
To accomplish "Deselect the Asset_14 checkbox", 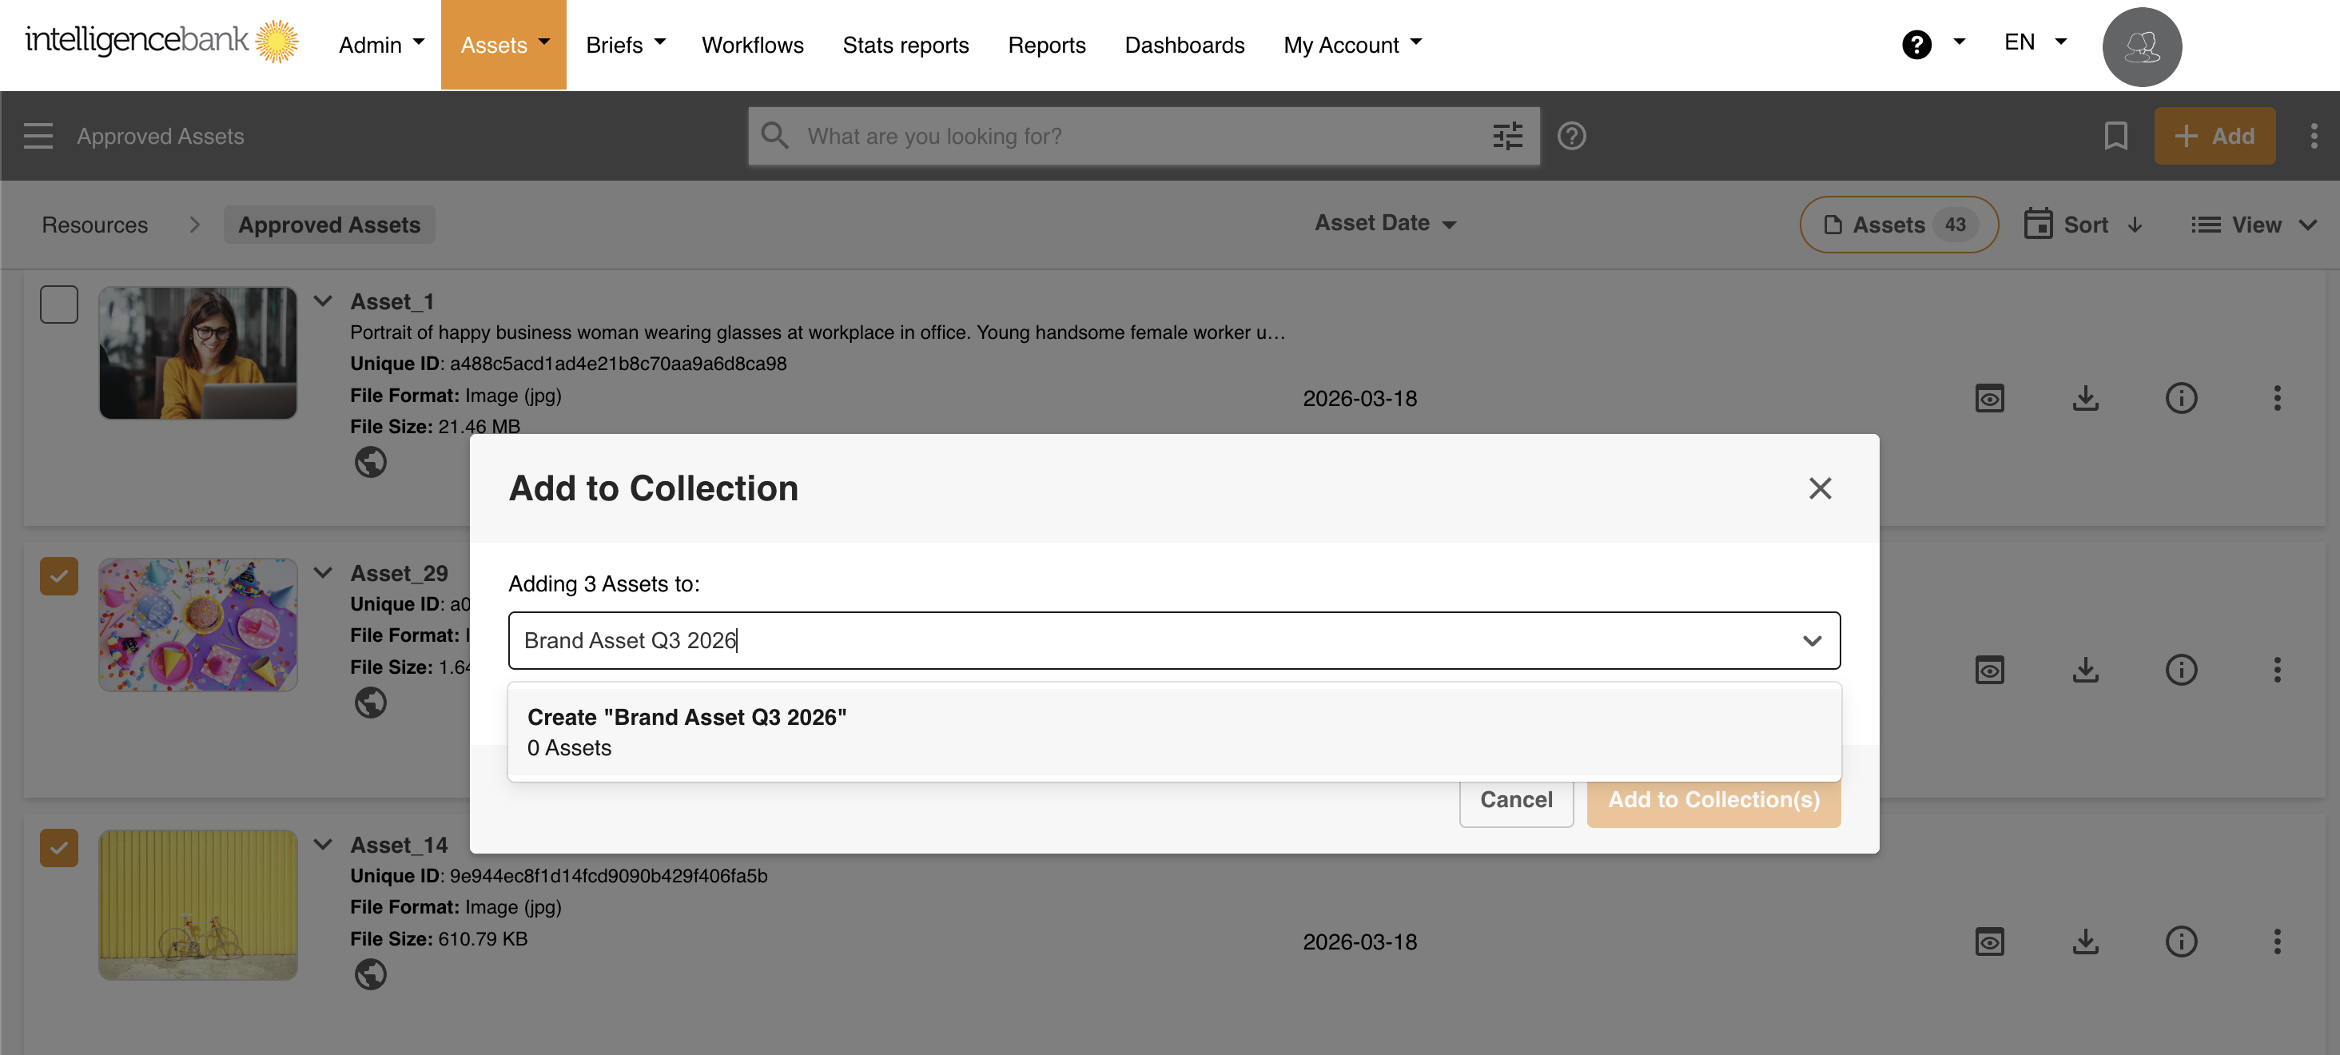I will [x=59, y=848].
